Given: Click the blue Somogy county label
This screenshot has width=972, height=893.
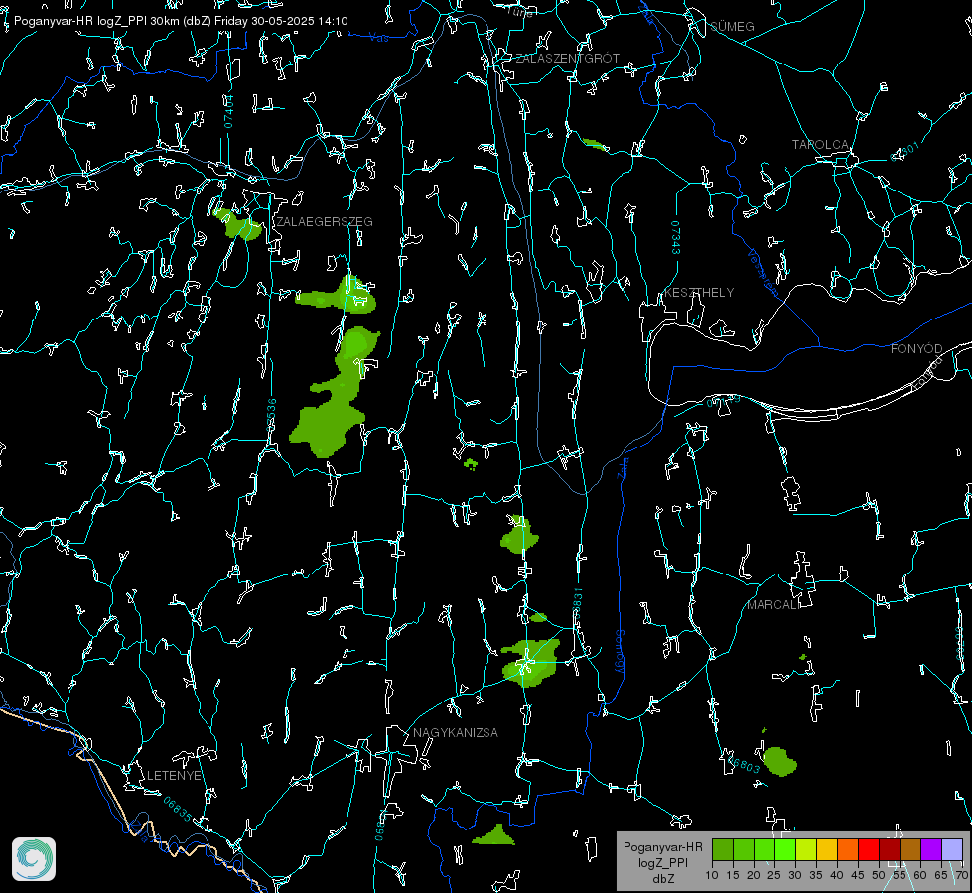Looking at the screenshot, I should pos(620,651).
